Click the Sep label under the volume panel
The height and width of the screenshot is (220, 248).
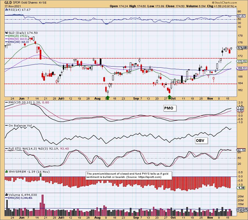click(136, 218)
